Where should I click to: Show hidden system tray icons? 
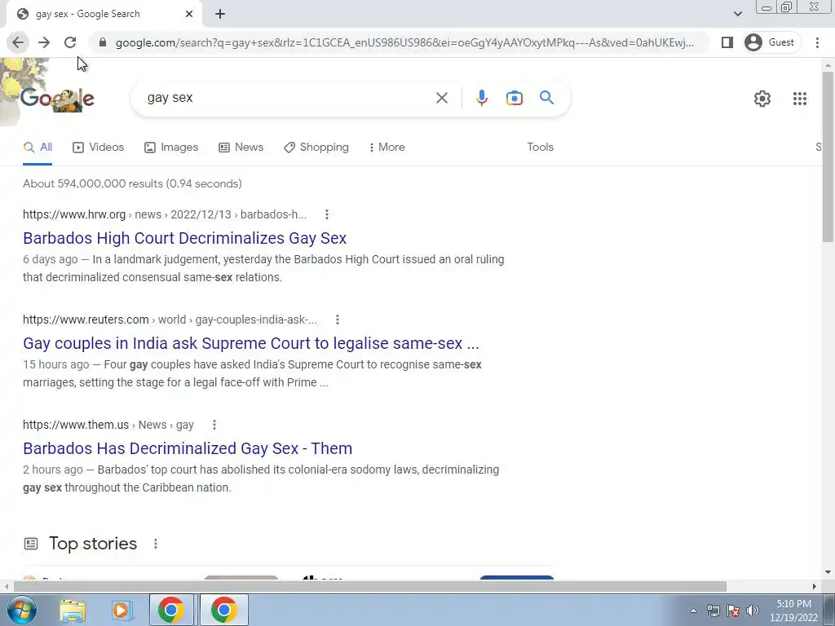693,611
